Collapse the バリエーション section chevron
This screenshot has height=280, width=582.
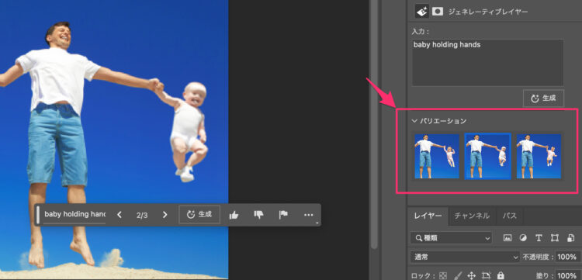click(414, 121)
